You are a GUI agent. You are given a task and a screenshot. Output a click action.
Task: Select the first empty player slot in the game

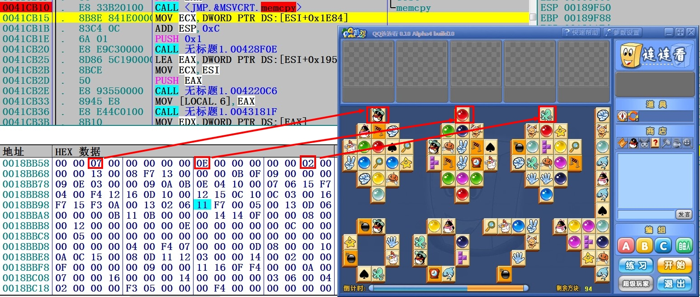(369, 71)
